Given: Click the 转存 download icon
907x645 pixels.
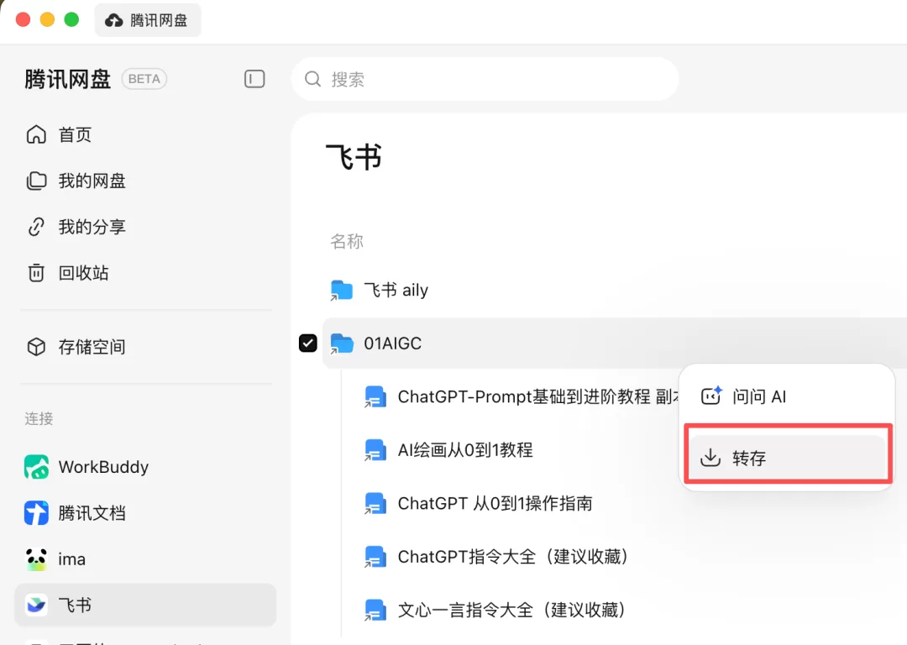Looking at the screenshot, I should click(x=710, y=458).
